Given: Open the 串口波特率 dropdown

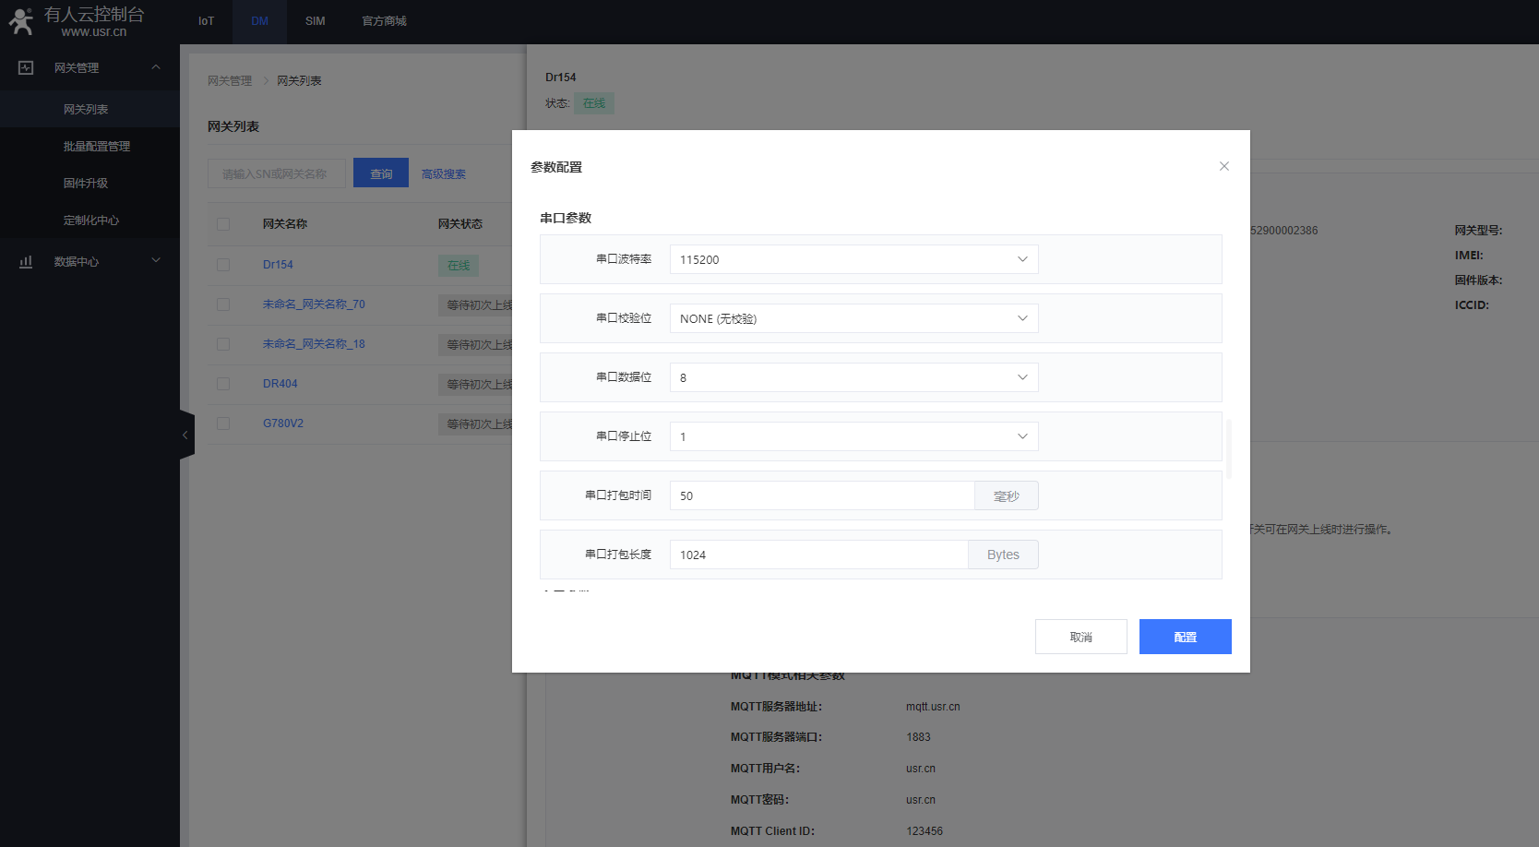Looking at the screenshot, I should pos(853,259).
